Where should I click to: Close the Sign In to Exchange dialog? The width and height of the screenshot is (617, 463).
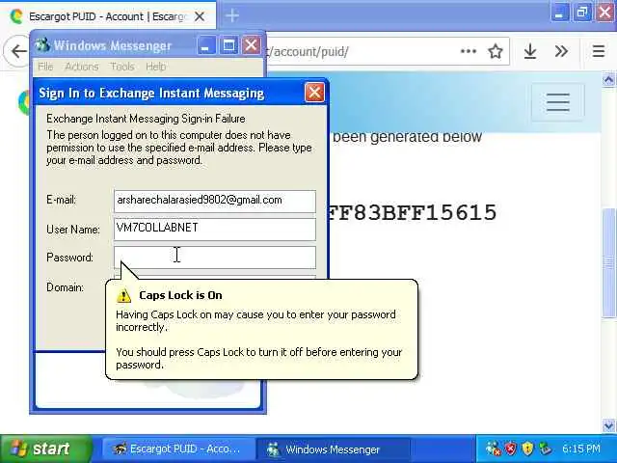click(x=314, y=93)
